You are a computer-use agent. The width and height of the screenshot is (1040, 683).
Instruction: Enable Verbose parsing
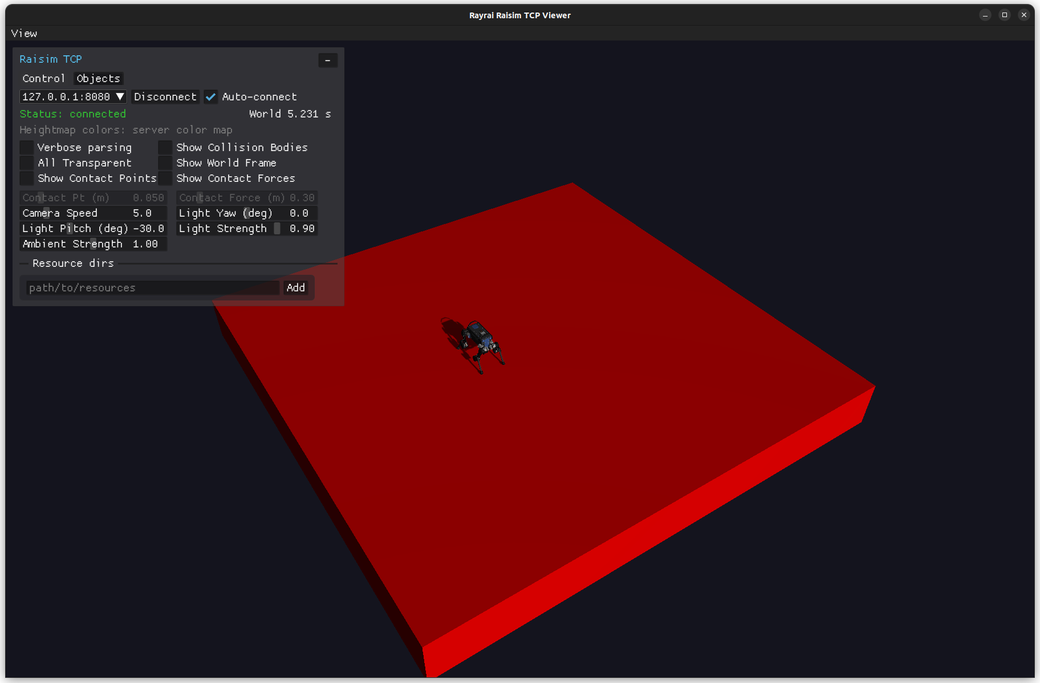(x=26, y=147)
